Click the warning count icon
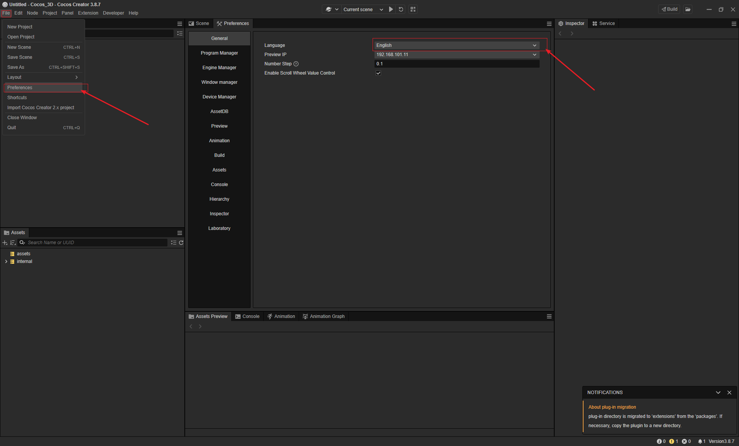The height and width of the screenshot is (446, 739). 672,441
